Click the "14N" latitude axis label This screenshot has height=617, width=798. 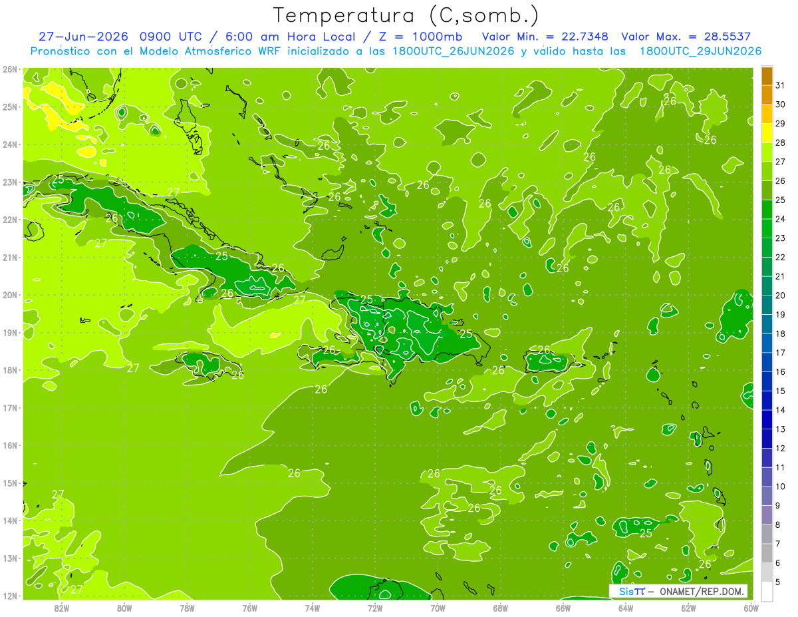click(9, 520)
